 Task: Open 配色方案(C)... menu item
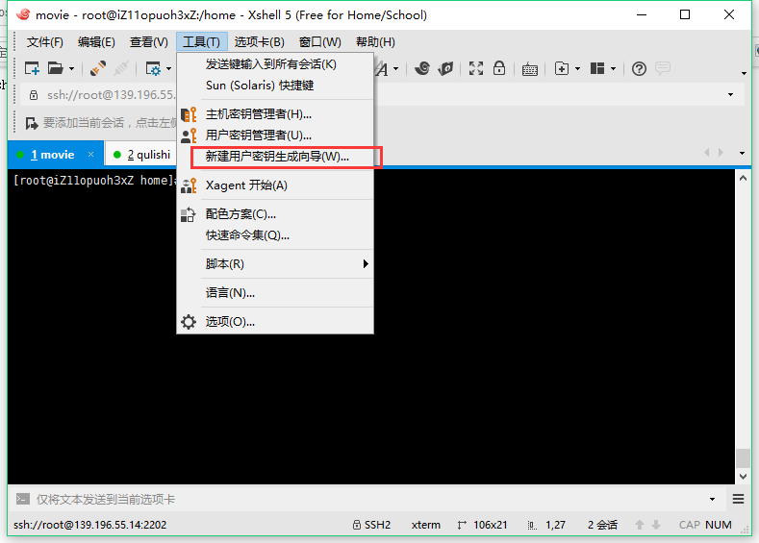click(x=275, y=214)
